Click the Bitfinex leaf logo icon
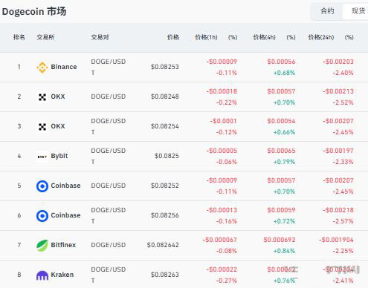This screenshot has width=368, height=288. point(42,245)
